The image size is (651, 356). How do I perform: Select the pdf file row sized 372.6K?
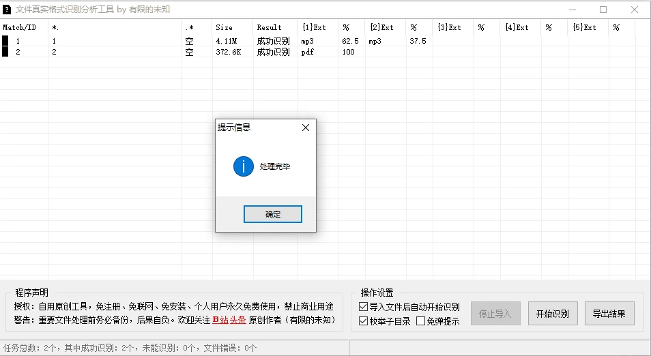coord(227,52)
